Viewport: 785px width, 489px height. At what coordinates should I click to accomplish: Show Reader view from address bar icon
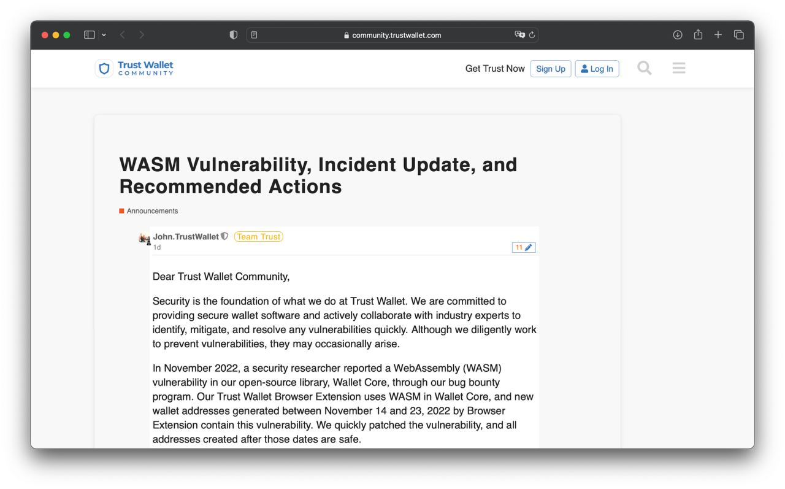(254, 35)
